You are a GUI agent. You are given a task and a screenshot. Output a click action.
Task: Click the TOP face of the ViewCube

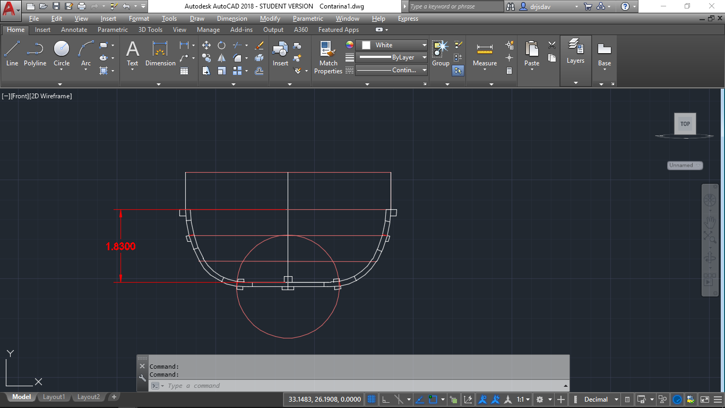pos(685,124)
